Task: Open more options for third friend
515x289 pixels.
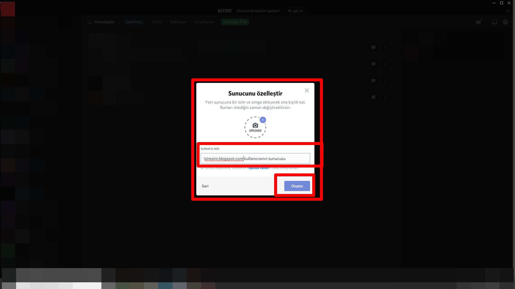Action: pos(386,81)
